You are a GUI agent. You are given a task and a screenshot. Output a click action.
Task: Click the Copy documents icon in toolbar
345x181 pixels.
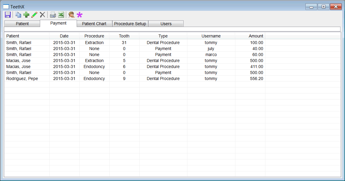[18, 15]
